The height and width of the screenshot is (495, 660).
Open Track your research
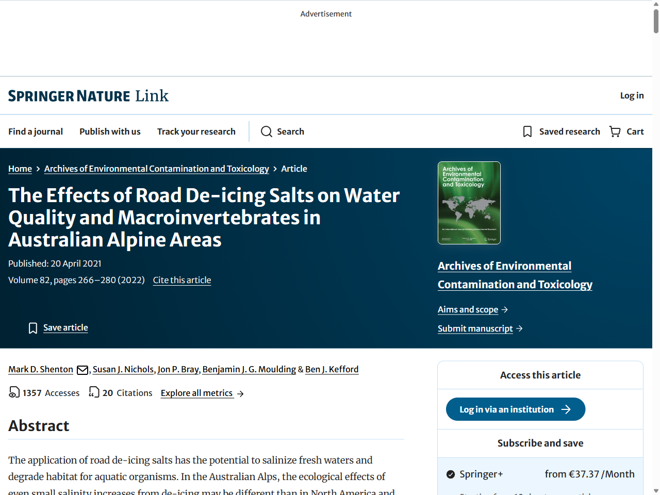point(196,131)
